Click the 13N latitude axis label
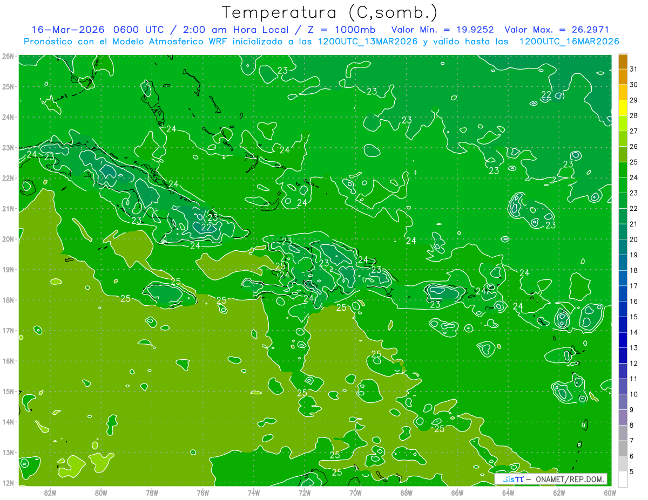The height and width of the screenshot is (500, 648). [8, 452]
